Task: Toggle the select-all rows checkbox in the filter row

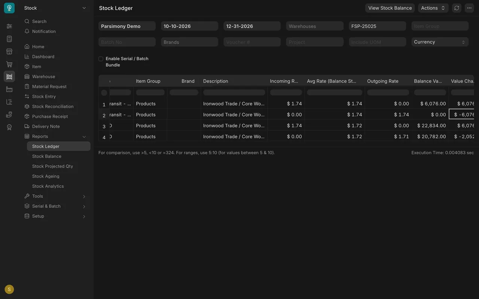Action: click(104, 93)
